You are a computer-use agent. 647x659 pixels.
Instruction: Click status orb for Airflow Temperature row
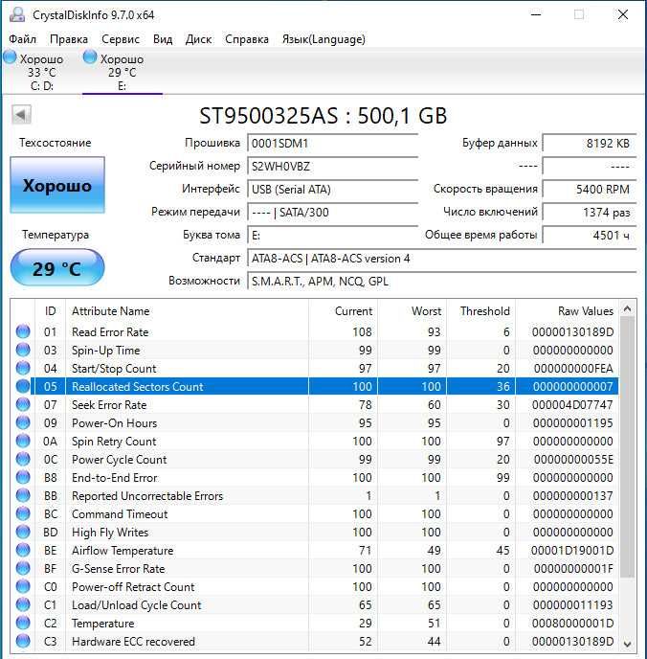(x=23, y=550)
